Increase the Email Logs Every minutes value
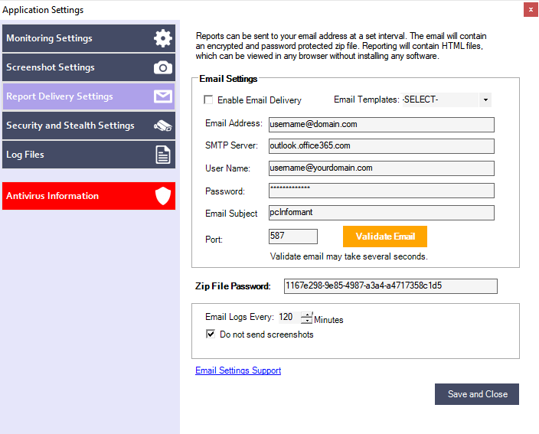Viewport: 539px width, 434px height. click(306, 315)
